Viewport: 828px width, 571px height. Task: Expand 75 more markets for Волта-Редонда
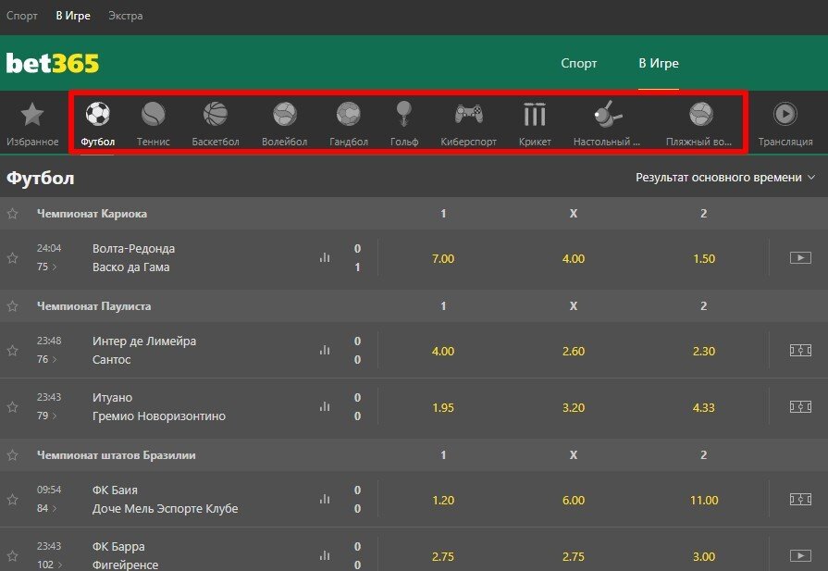47,267
